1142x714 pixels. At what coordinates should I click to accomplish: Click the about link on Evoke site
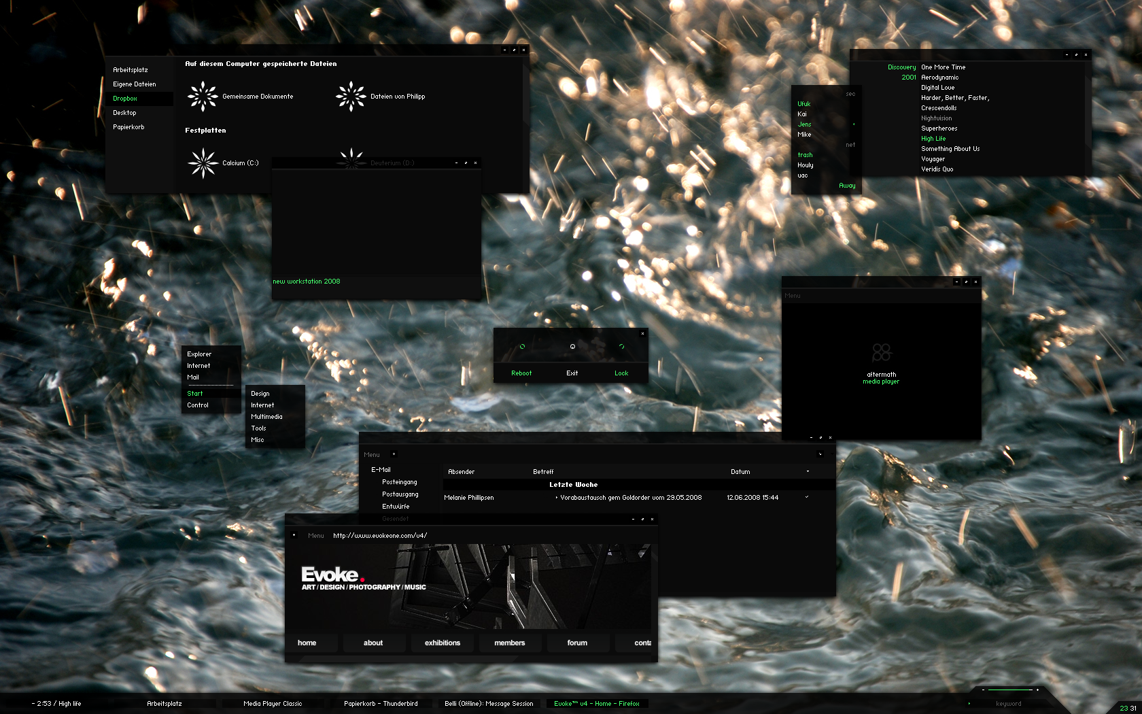pos(373,643)
